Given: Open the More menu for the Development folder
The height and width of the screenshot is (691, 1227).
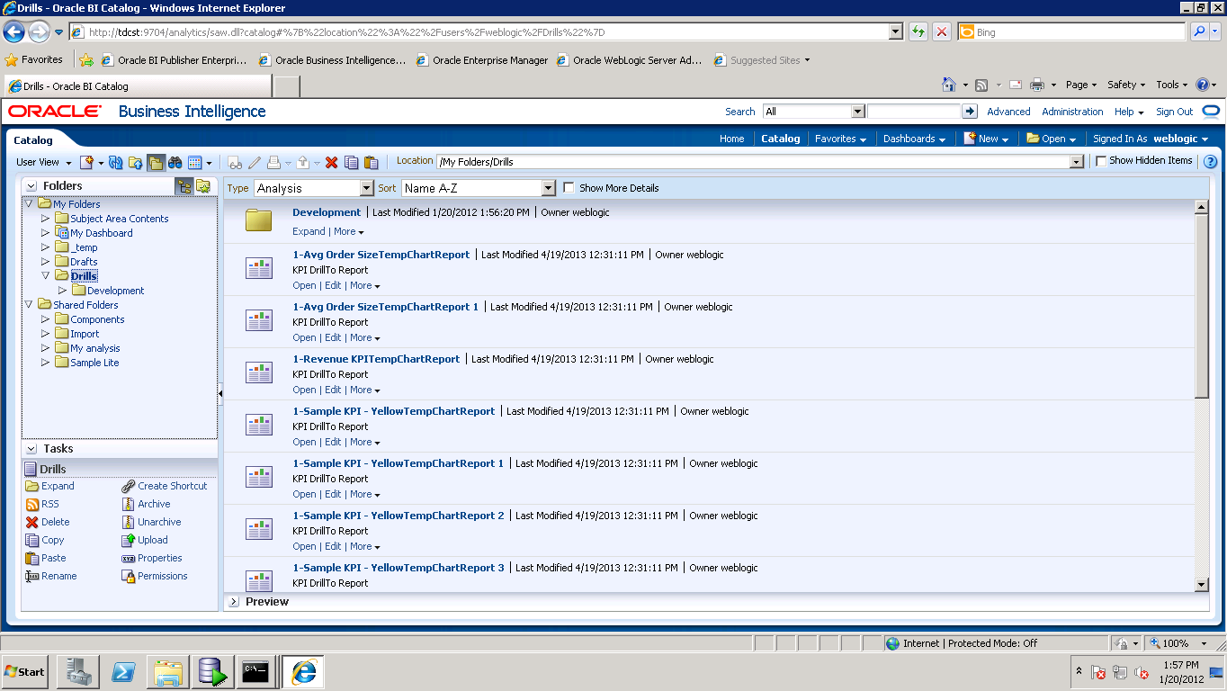Looking at the screenshot, I should (348, 232).
